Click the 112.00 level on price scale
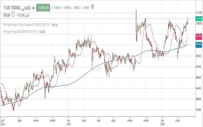Viewport: 203px width, 127px height. point(199,13)
